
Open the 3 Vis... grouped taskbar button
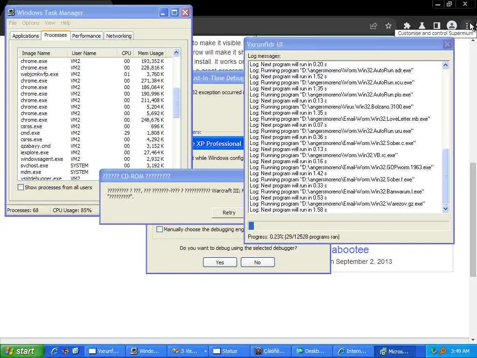pos(185,351)
